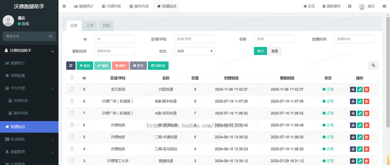Click the 名称 filter input field

(274, 39)
